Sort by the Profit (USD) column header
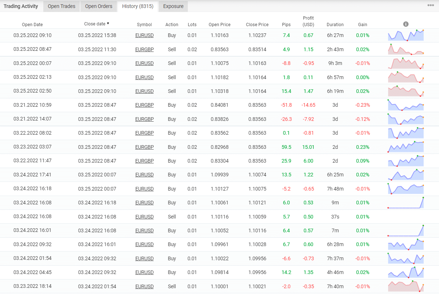This screenshot has height=294, width=439. point(308,21)
